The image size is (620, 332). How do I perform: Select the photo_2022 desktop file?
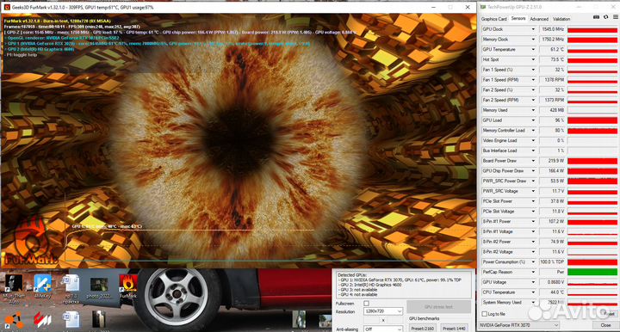tap(99, 286)
